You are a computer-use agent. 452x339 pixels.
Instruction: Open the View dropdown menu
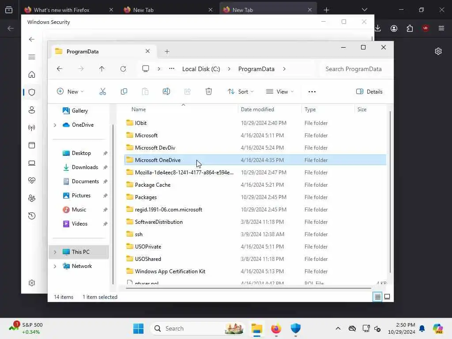279,92
